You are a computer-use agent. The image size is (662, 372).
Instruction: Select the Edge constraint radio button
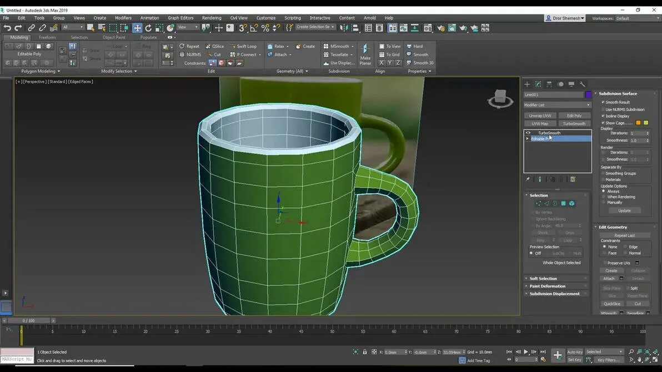(625, 247)
